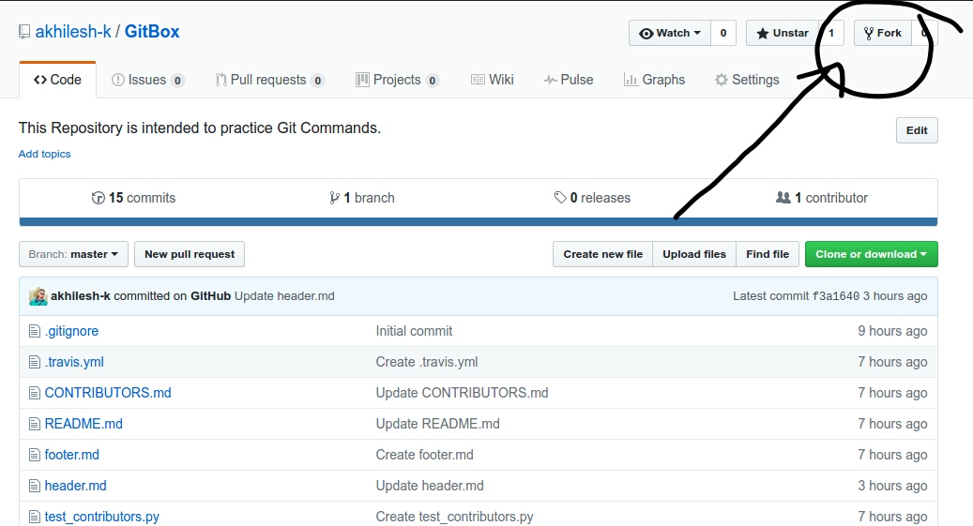This screenshot has height=526, width=973.
Task: Click the repository book icon beside akhilesh-k
Action: 24,32
